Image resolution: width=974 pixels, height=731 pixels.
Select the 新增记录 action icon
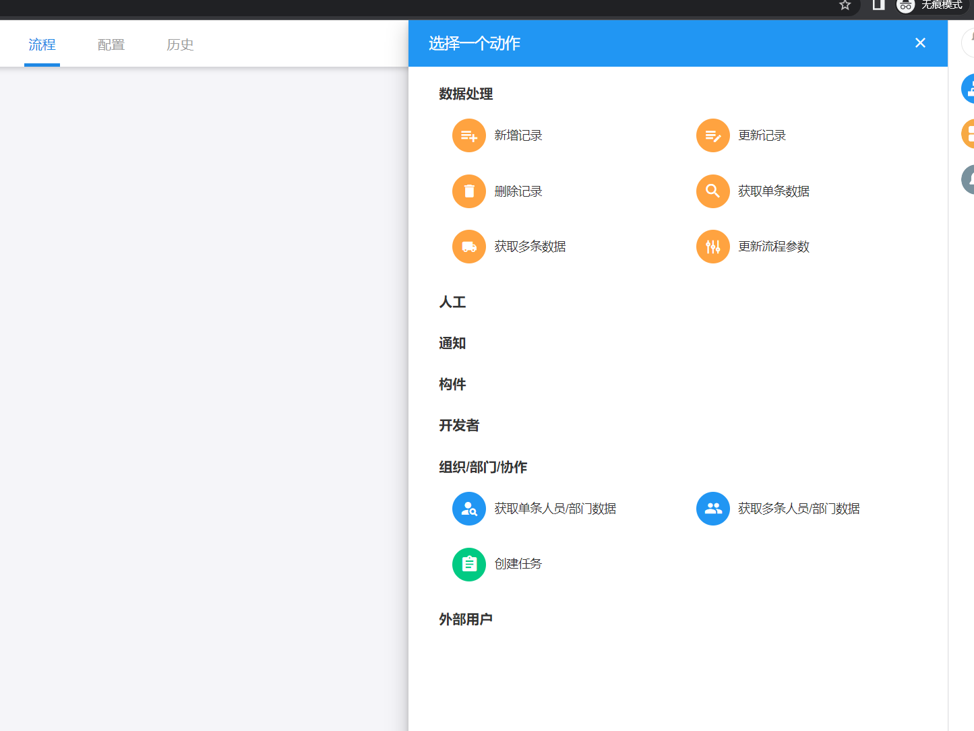click(469, 135)
